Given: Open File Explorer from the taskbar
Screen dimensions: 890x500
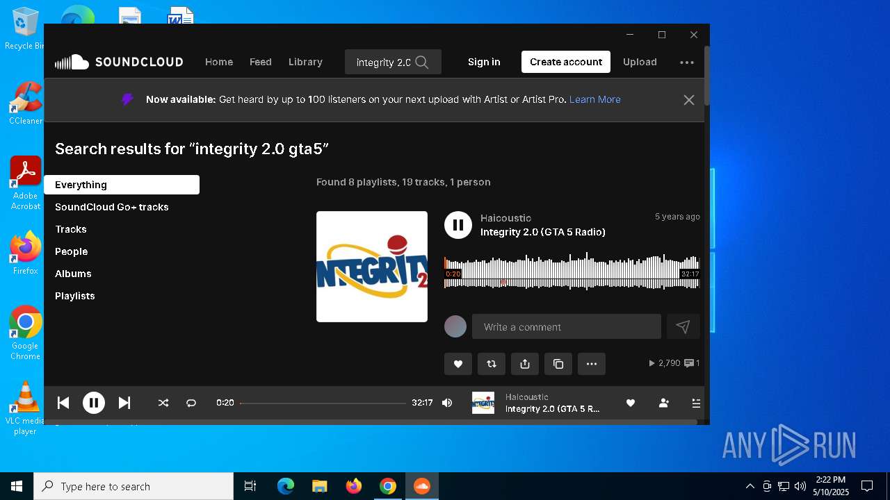Looking at the screenshot, I should point(319,486).
